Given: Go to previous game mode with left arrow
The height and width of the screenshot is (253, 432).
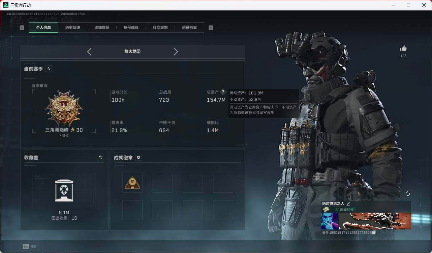Looking at the screenshot, I should 89,51.
